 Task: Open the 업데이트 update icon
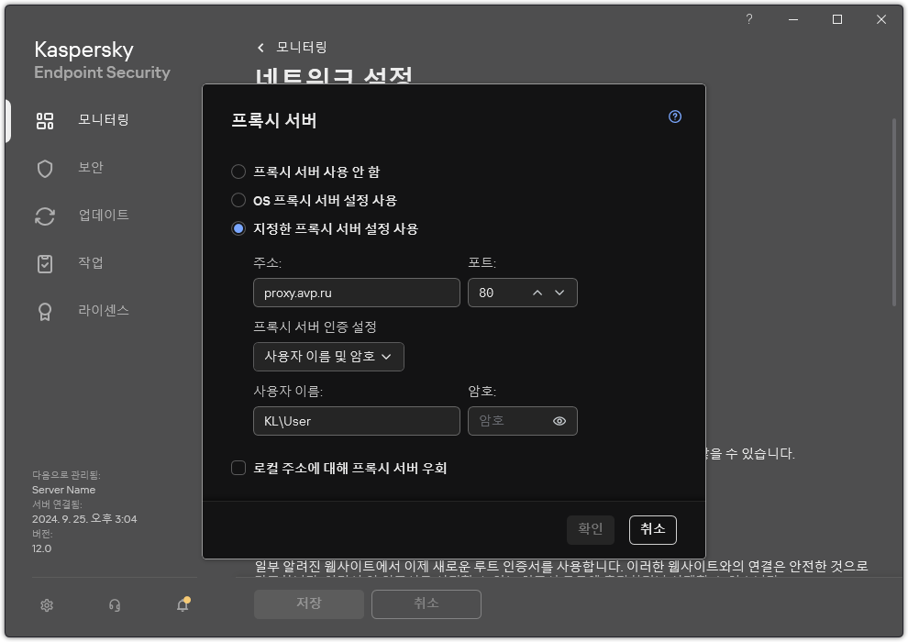point(44,216)
